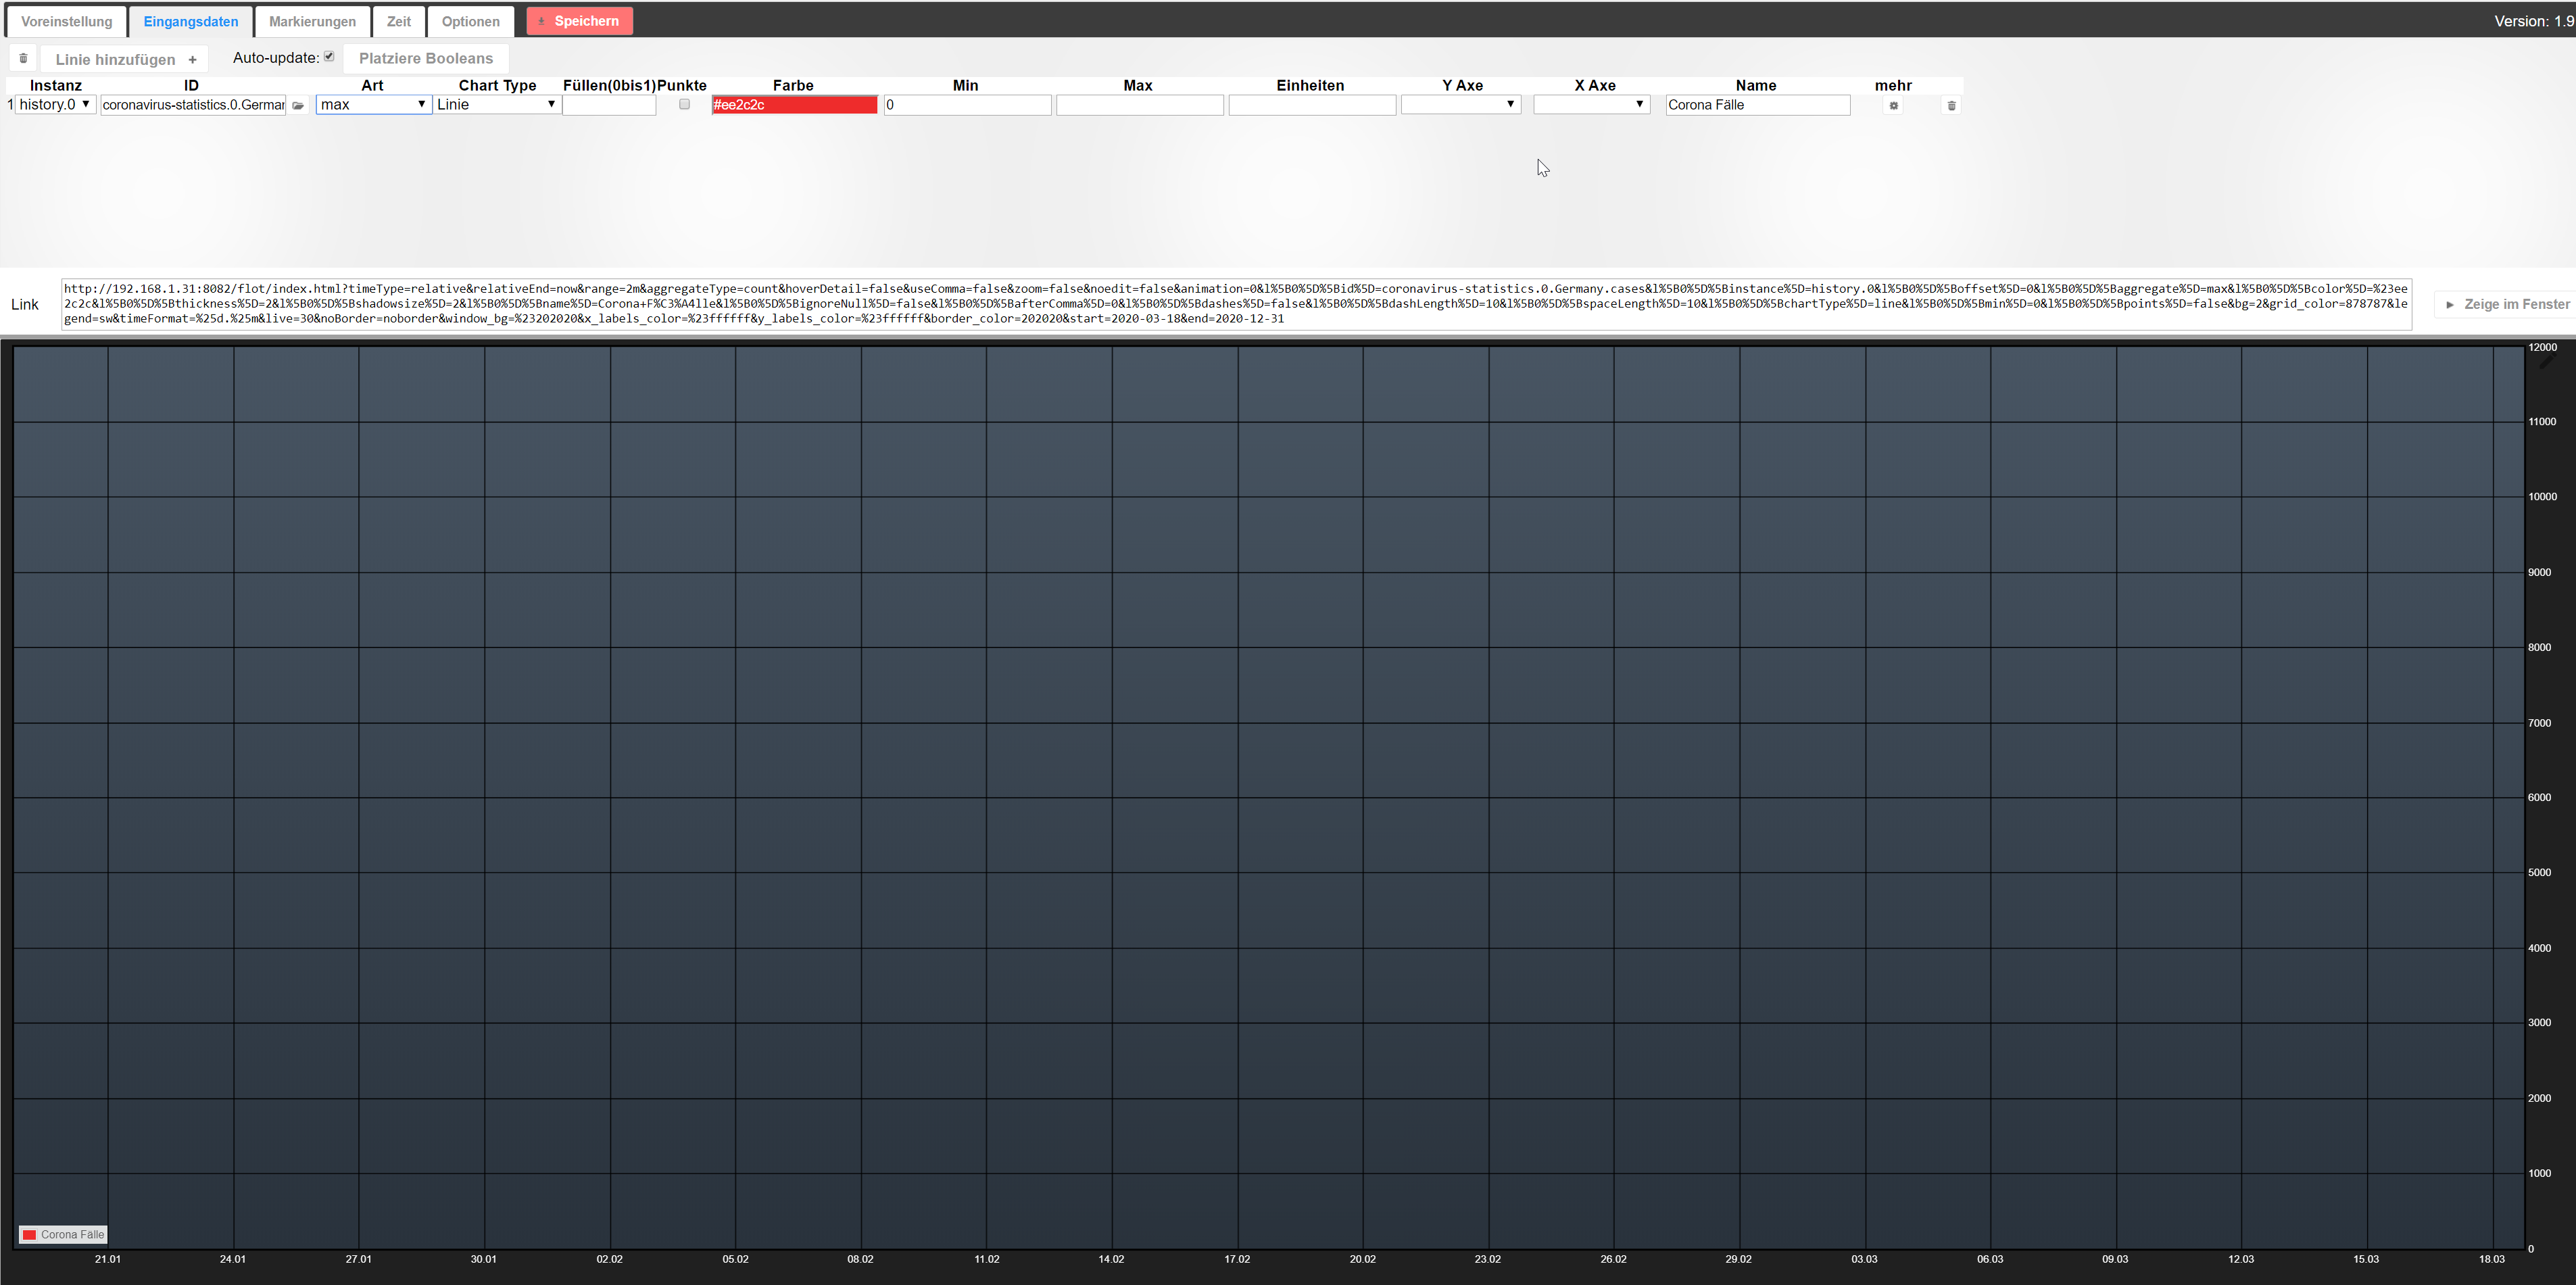Open the gear settings under mehr
This screenshot has width=2576, height=1285.
click(1893, 105)
